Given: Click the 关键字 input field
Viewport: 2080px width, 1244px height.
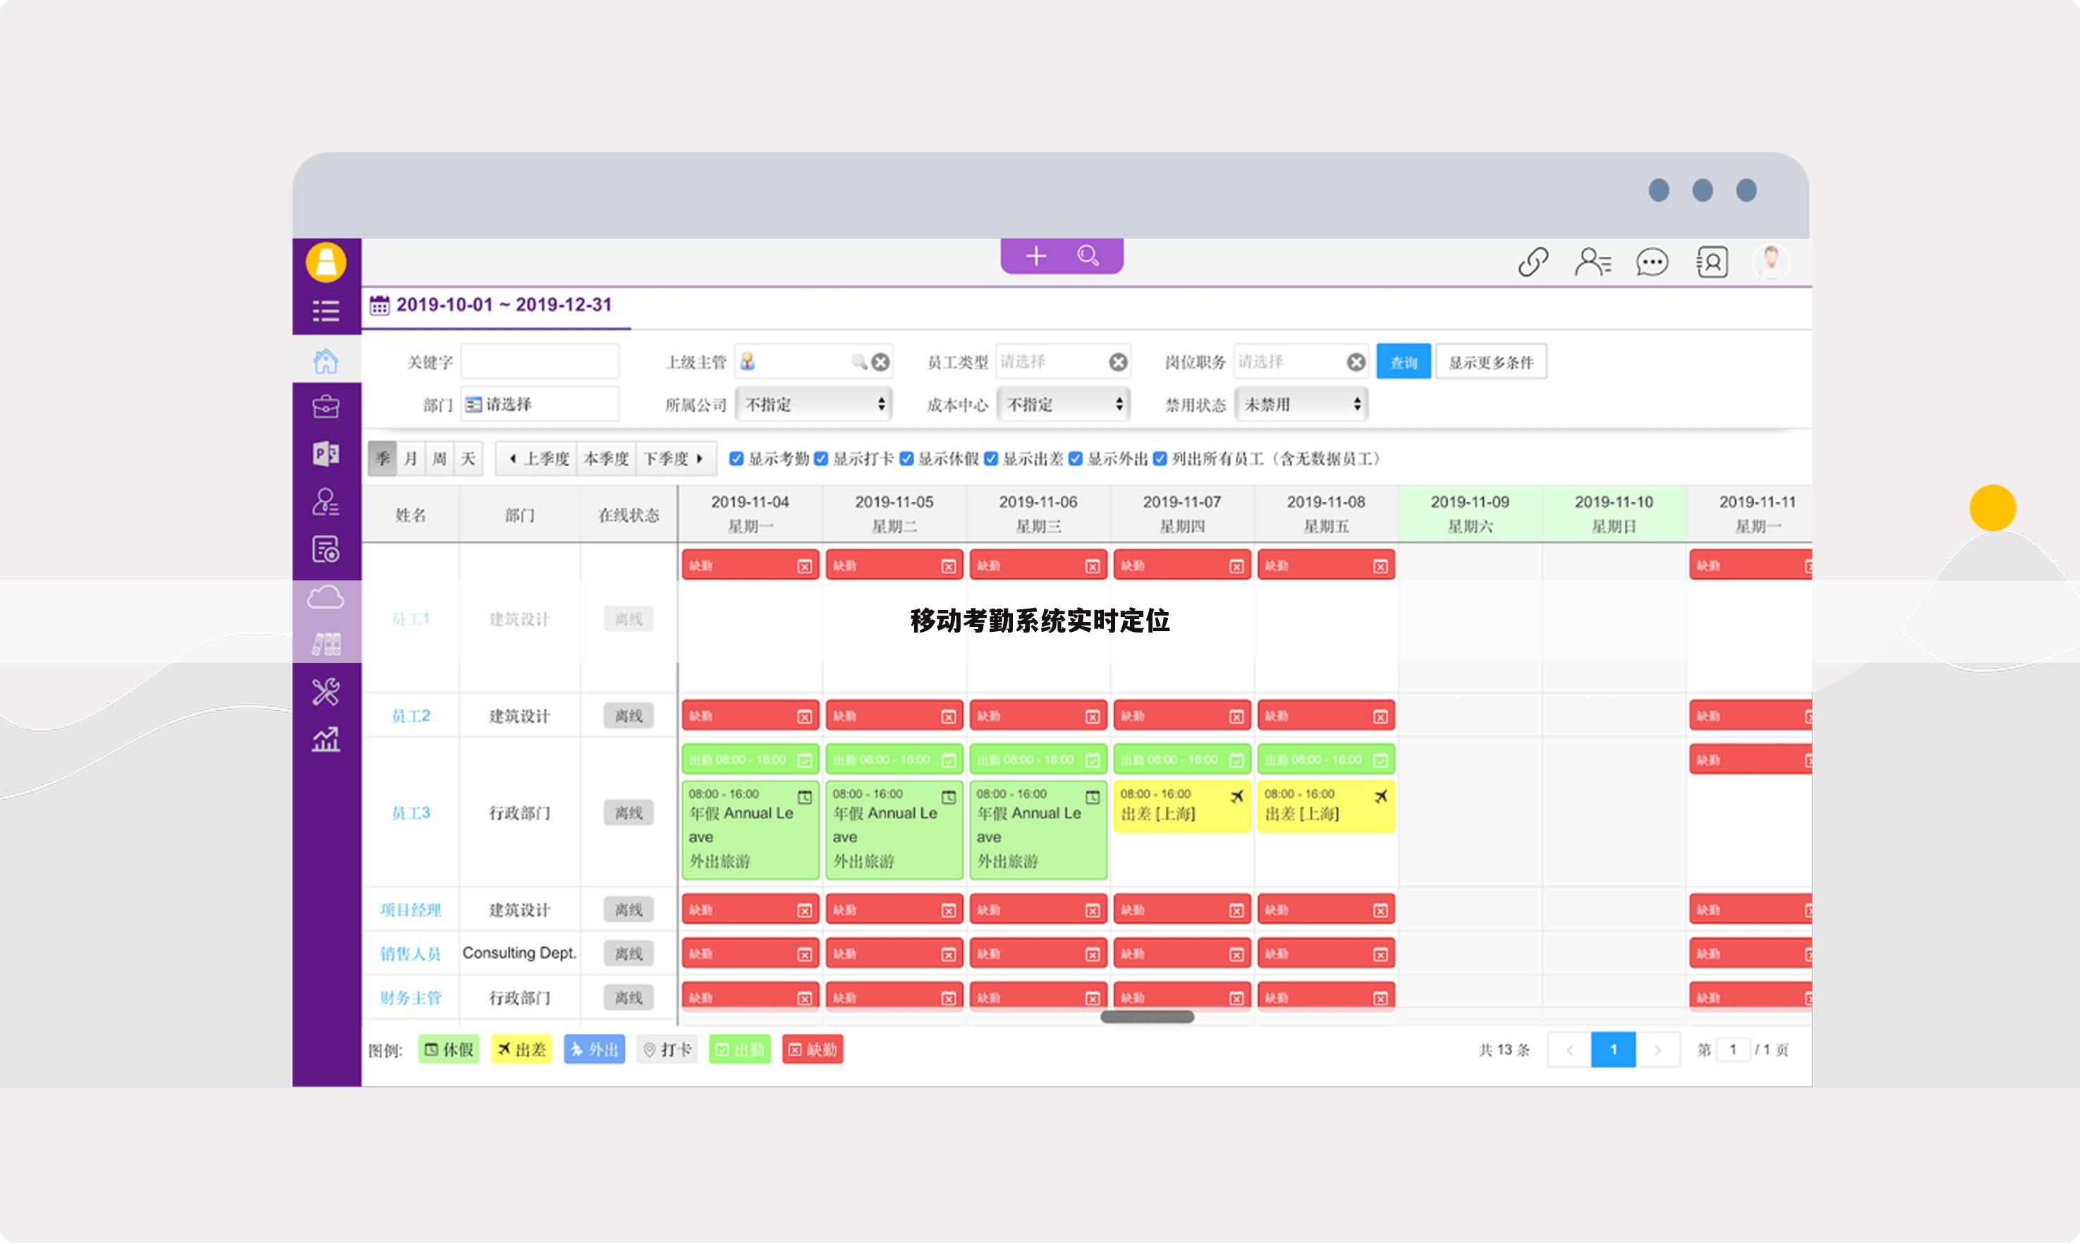Looking at the screenshot, I should click(540, 362).
